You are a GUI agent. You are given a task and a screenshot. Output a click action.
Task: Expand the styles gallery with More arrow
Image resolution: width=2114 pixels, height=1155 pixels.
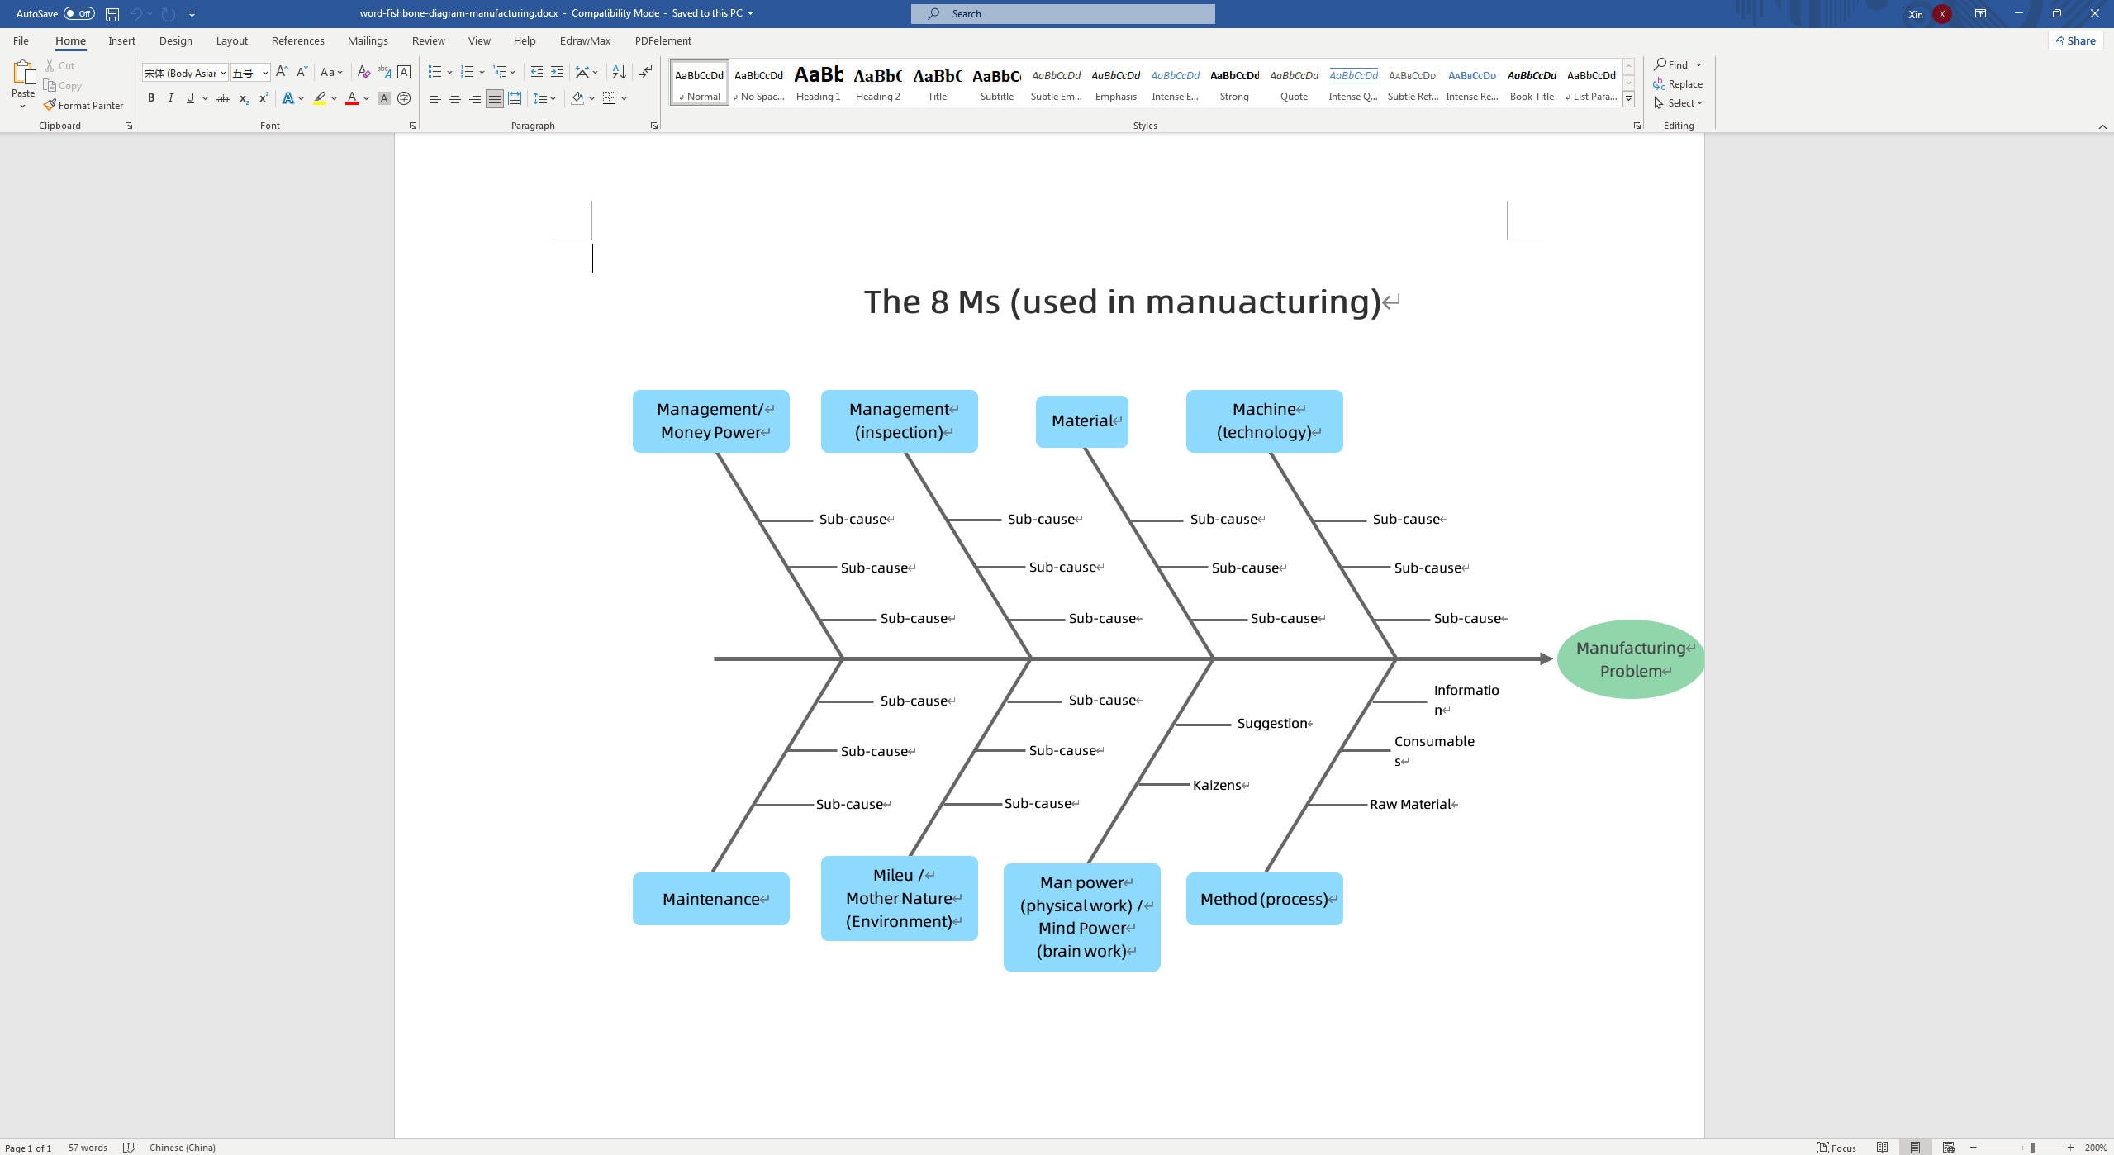(1627, 97)
